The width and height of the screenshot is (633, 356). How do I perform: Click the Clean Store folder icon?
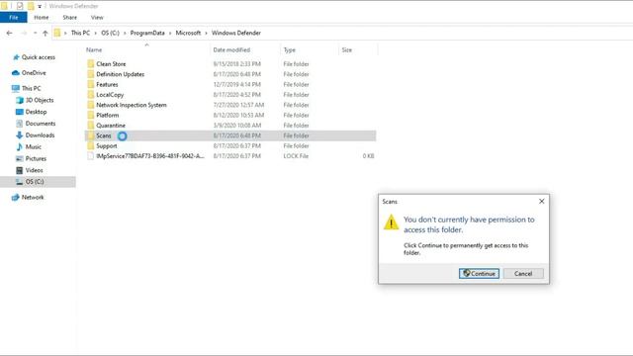click(x=90, y=63)
